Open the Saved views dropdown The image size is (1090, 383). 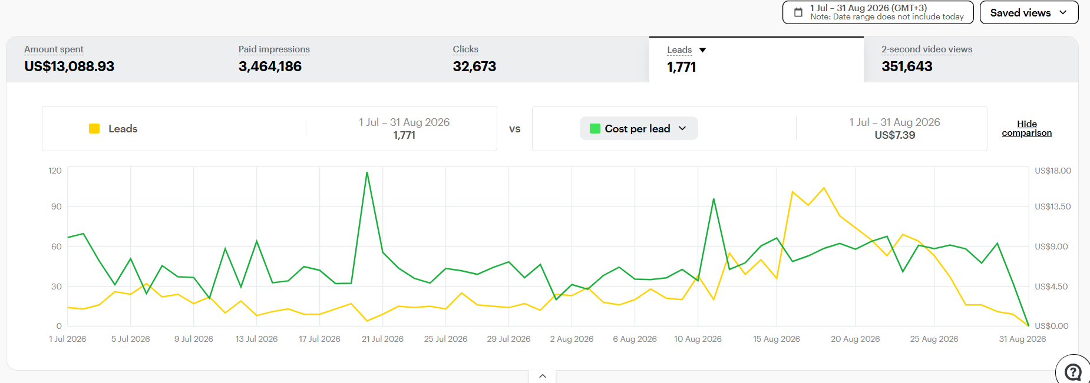pos(1029,12)
